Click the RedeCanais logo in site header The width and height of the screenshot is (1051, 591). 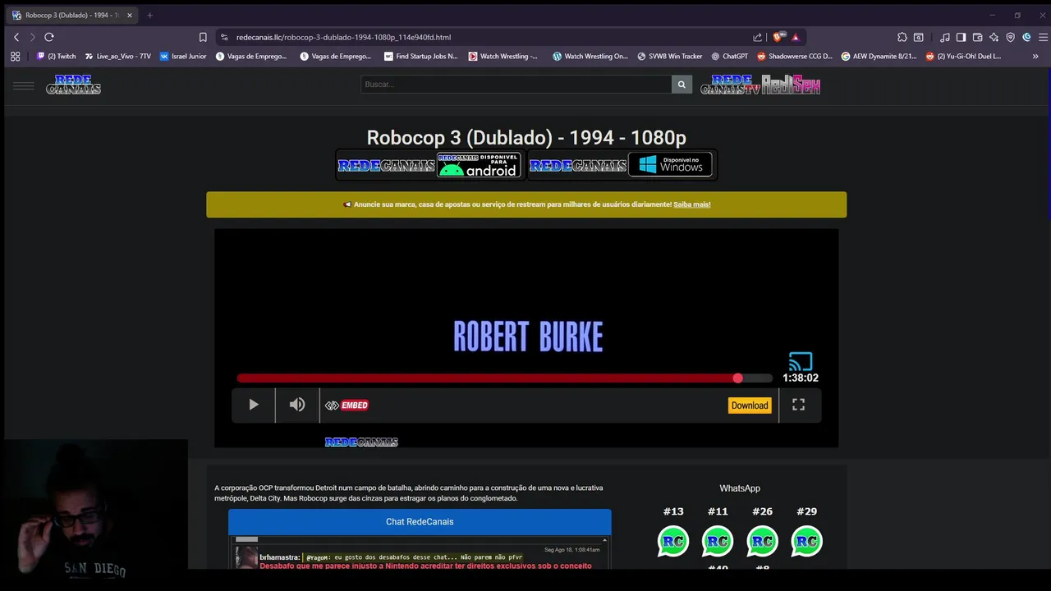[x=73, y=85]
